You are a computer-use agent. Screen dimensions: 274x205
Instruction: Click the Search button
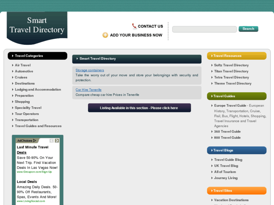point(248,29)
